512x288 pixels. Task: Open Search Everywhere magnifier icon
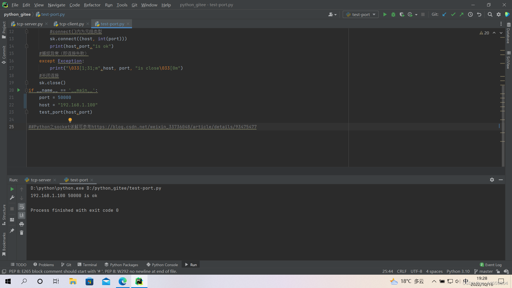pos(490,14)
